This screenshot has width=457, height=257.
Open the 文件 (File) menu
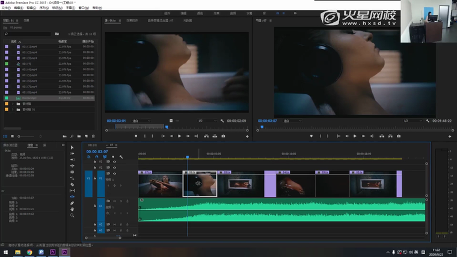tap(5, 8)
